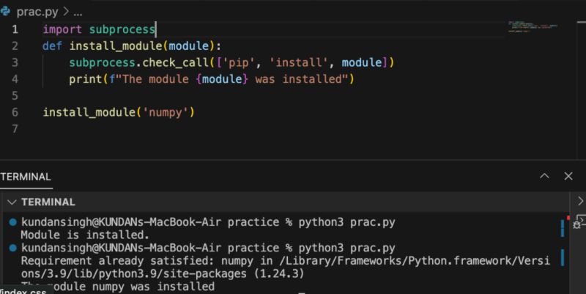Screen dimensions: 586x294
Task: Click the 'subprocess' word on line 1
Action: coord(122,29)
